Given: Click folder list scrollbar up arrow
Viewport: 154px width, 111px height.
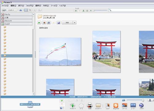Looking at the screenshot, I should [34, 15].
